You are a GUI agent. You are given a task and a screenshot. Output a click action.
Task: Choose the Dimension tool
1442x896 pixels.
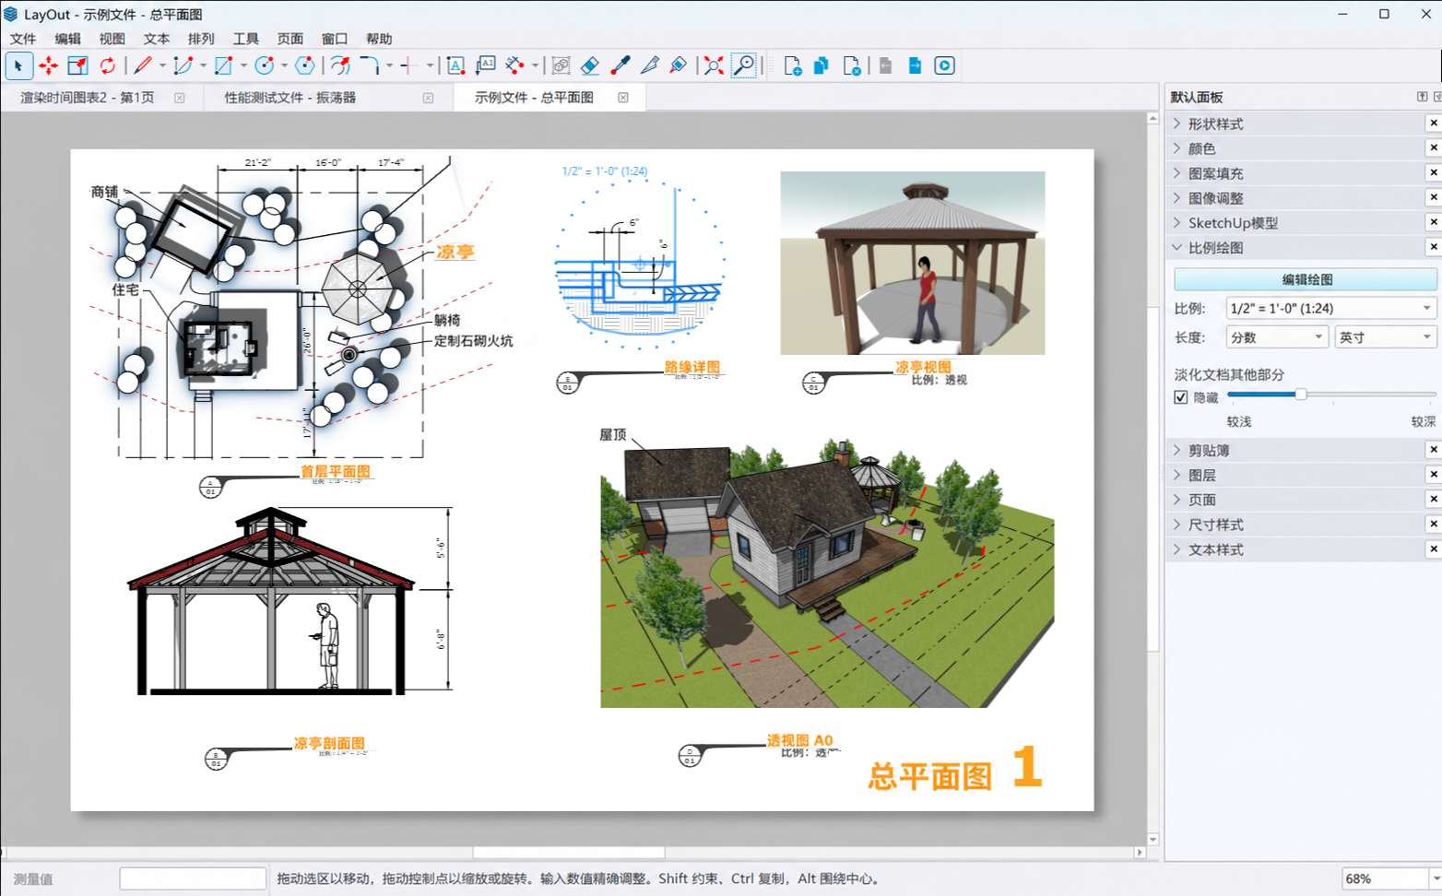point(514,65)
